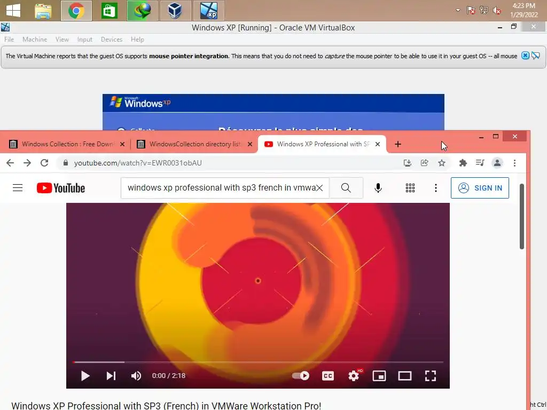The height and width of the screenshot is (410, 547).
Task: Dismiss the mouse pointer integration notification
Action: coord(525,56)
